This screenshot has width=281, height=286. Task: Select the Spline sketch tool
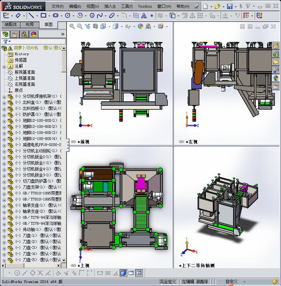(x=100, y=16)
